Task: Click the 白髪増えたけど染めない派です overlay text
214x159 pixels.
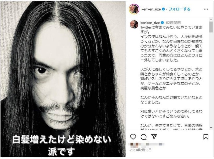Action: [62, 145]
